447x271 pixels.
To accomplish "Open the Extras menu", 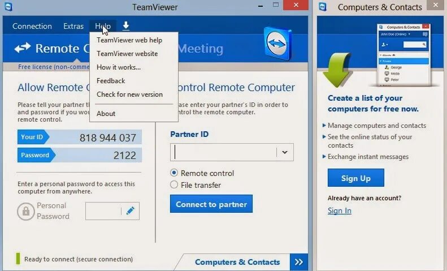I will 73,26.
